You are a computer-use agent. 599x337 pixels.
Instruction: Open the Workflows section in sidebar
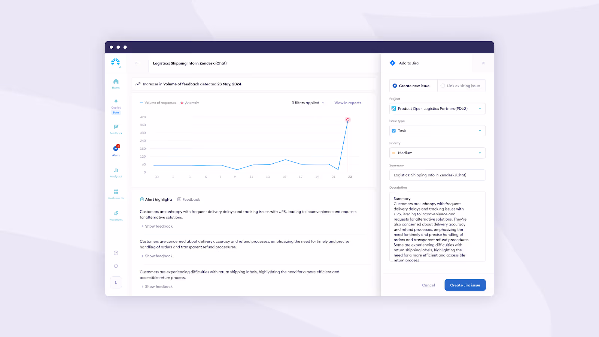pyautogui.click(x=116, y=216)
